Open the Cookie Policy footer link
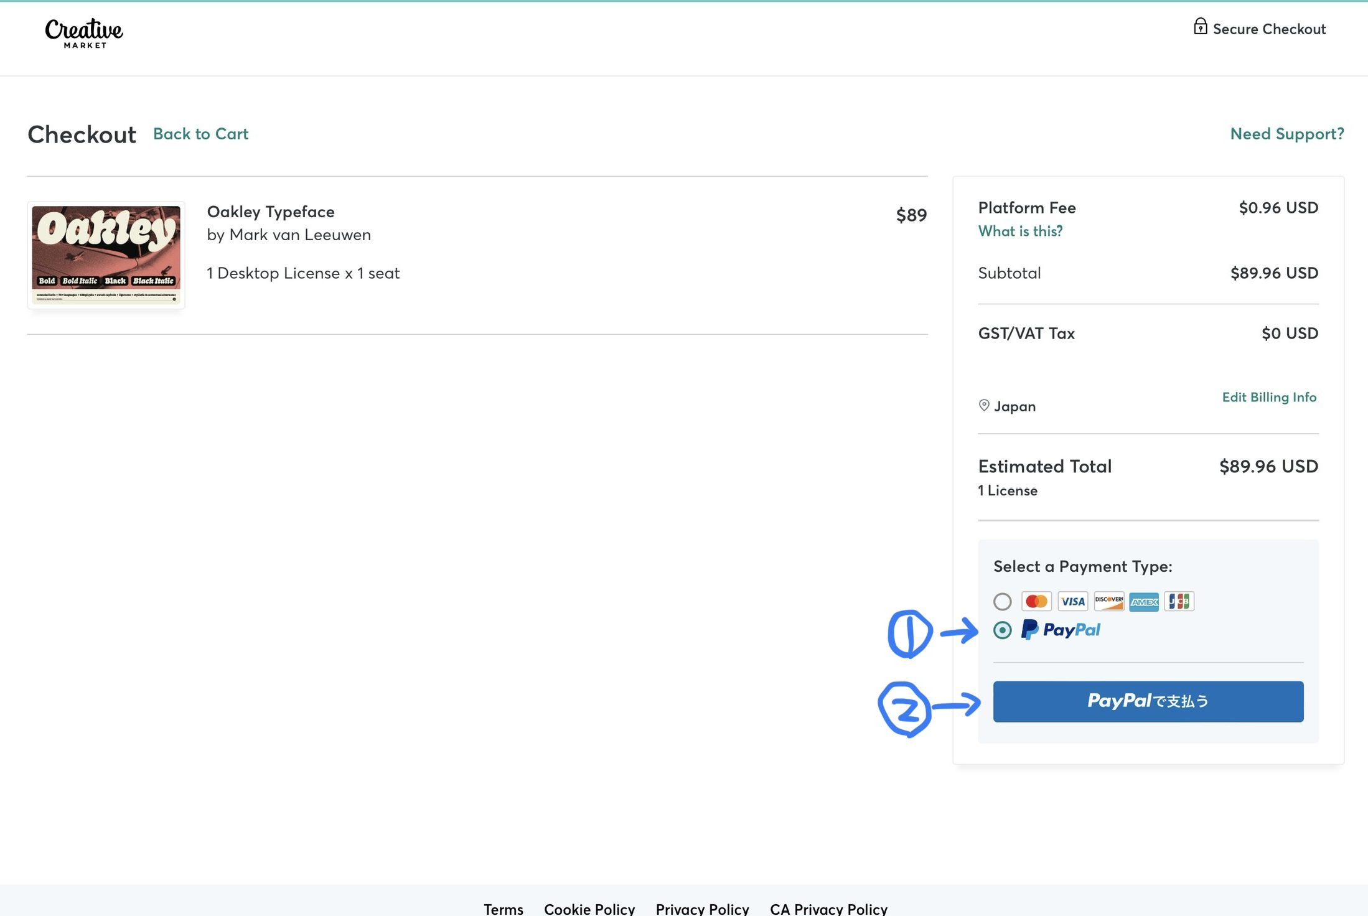 tap(589, 909)
